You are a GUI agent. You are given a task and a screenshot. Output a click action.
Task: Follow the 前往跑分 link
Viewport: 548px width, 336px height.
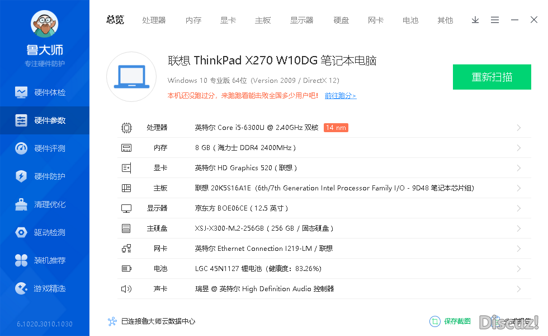point(341,96)
